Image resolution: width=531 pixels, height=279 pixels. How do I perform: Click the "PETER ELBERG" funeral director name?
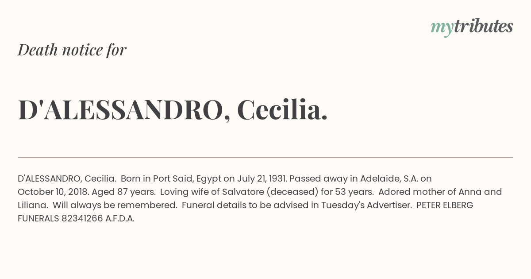click(x=445, y=205)
